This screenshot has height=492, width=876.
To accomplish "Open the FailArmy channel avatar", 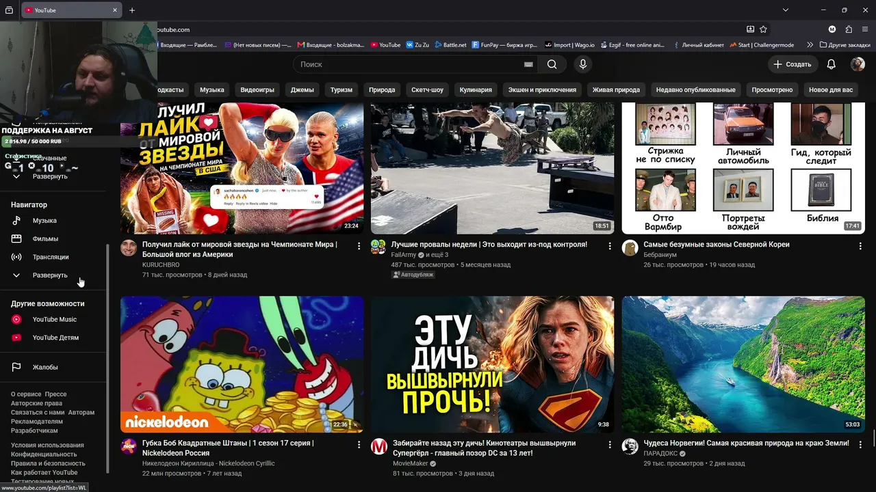I will (378, 247).
